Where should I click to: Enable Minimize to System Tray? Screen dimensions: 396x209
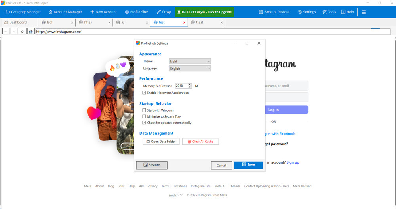click(144, 116)
